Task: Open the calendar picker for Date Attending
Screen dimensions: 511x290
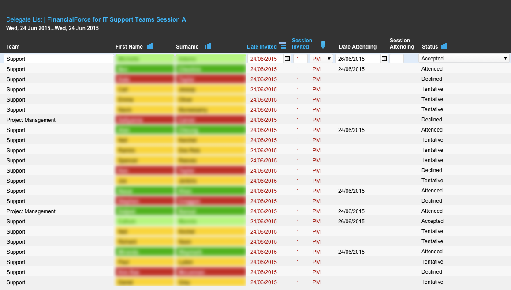Action: tap(384, 59)
